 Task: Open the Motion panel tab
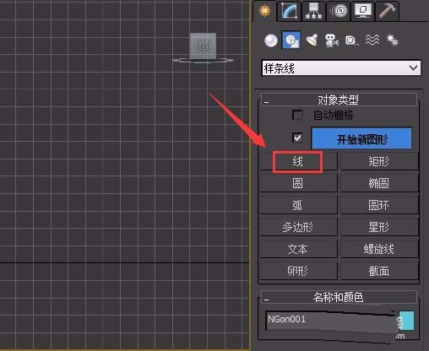point(339,11)
